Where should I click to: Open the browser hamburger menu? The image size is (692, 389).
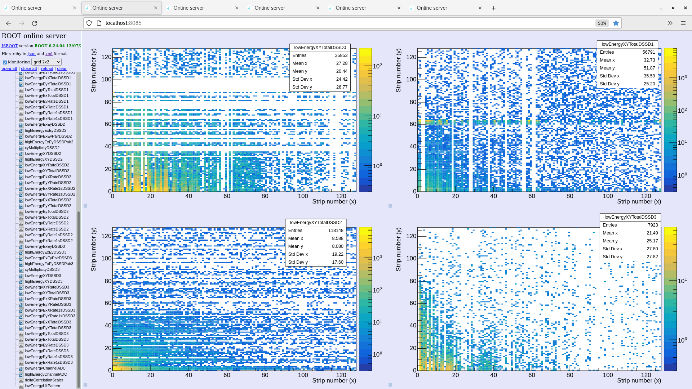683,23
